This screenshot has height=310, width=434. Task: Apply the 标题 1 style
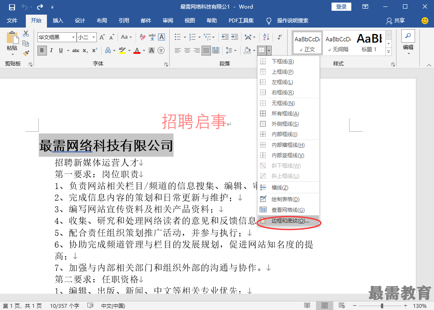point(369,42)
